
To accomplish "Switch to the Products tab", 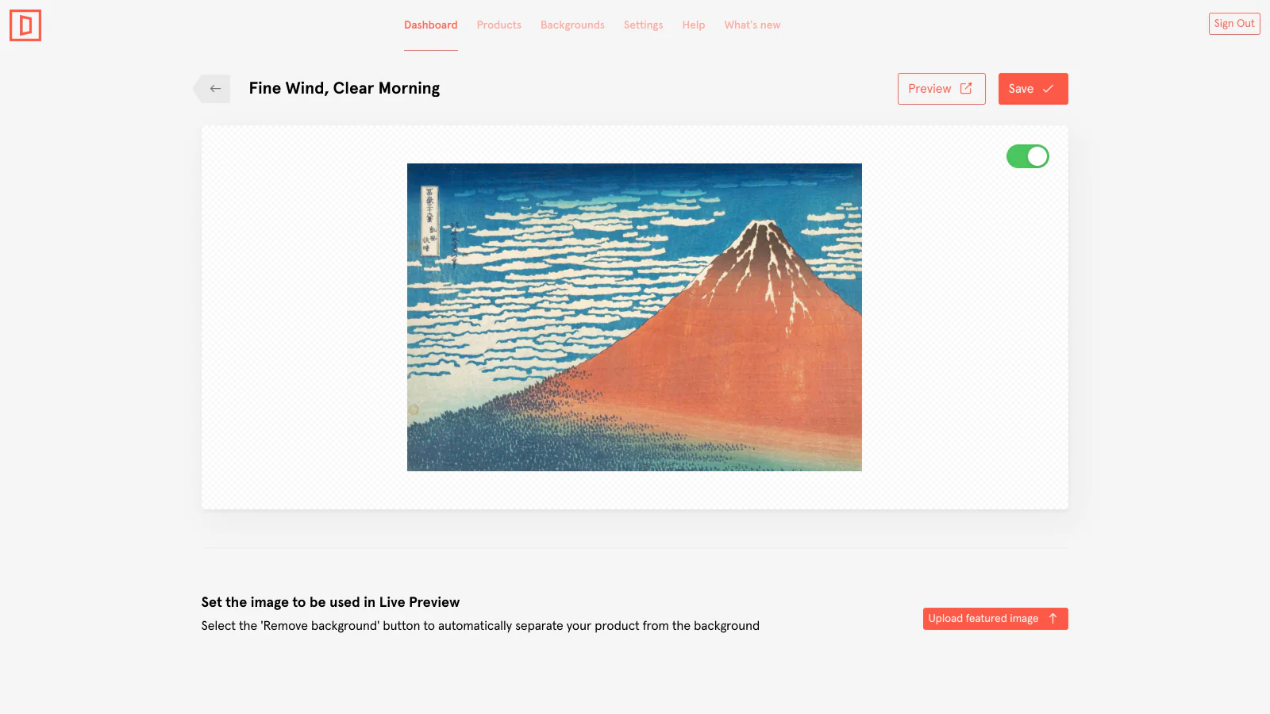I will [499, 25].
